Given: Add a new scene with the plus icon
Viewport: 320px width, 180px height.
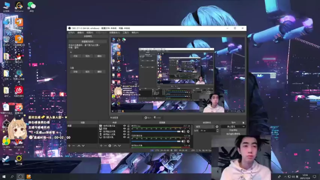Looking at the screenshot, I should point(69,146).
